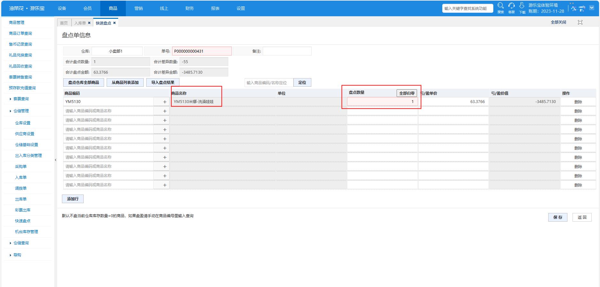Collapse the left sidebar arrow
The image size is (600, 287).
tap(56, 160)
